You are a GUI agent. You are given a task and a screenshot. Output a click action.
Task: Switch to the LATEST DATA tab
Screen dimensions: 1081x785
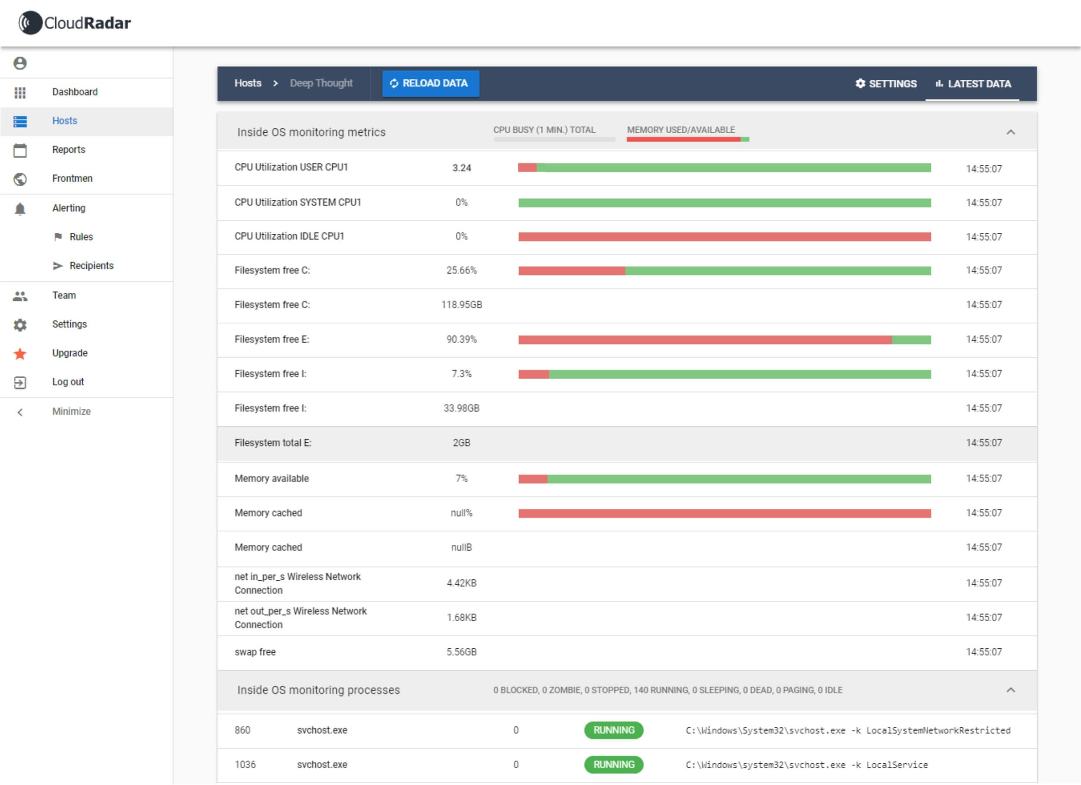[973, 84]
